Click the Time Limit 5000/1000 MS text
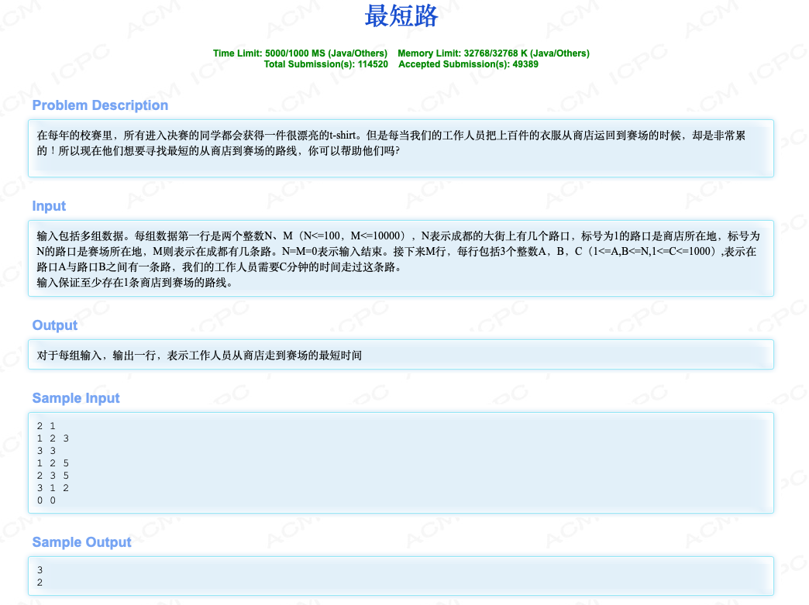 (300, 53)
